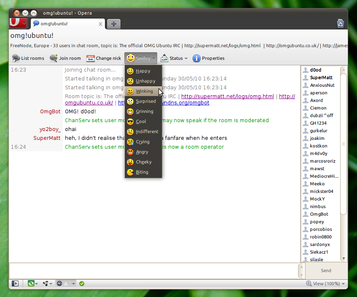Open the supermatt.net logs link

[228, 96]
